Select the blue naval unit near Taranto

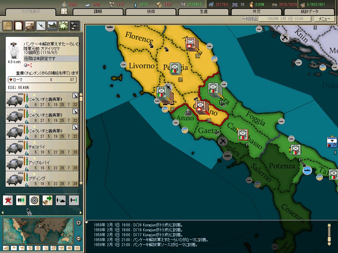pos(307,170)
